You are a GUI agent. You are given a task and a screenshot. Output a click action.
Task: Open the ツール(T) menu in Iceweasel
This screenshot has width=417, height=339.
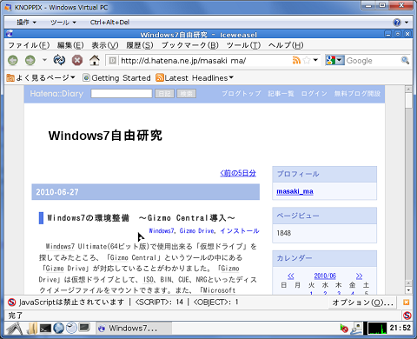[243, 45]
